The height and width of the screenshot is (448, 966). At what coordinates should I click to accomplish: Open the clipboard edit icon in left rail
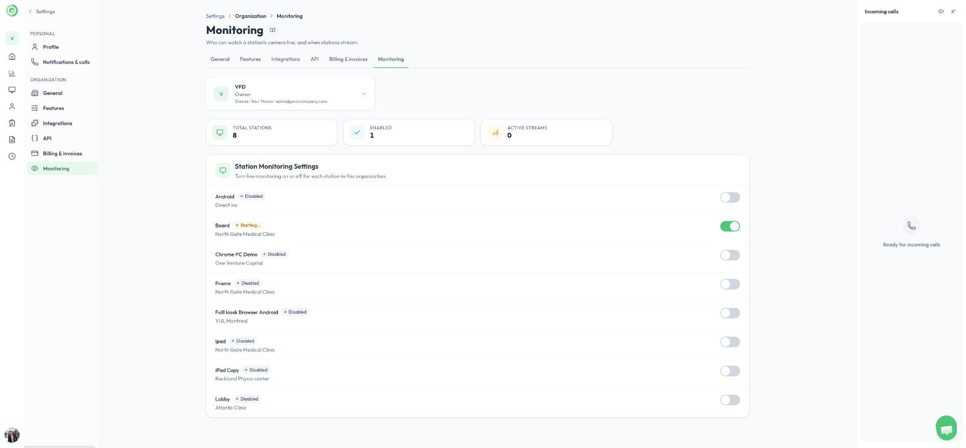[x=12, y=123]
